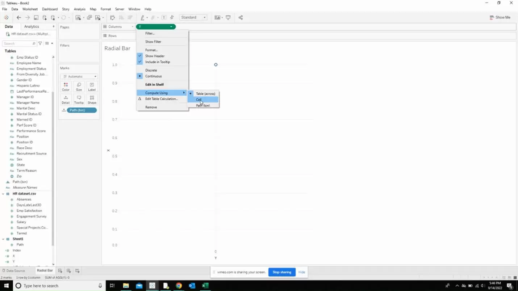This screenshot has height=291, width=518.
Task: Choose Path (bin) compute option
Action: click(x=203, y=105)
